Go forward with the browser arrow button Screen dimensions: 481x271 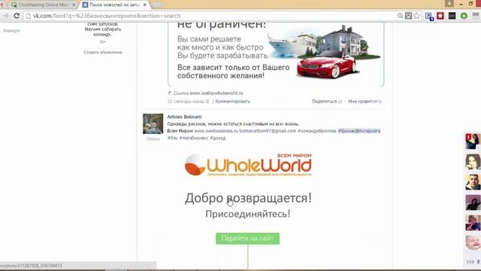pyautogui.click(x=5, y=16)
